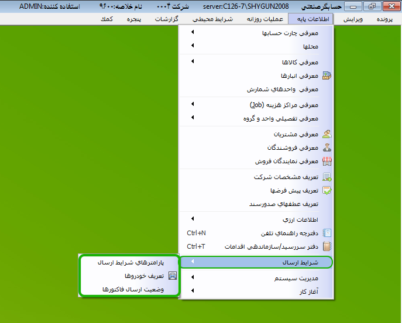Choose وضعيت ارسال فاكتورها in the submenu
This screenshot has width=402, height=323.
133,289
